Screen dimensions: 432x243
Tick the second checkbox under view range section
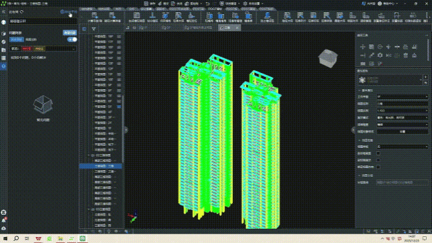(x=378, y=160)
